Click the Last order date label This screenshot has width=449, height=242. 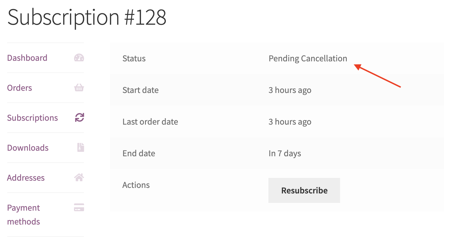[x=150, y=122]
